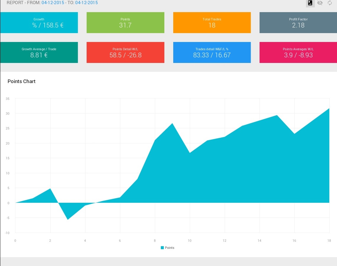
Task: Click the chart low point at trade 3
Action: click(x=68, y=220)
